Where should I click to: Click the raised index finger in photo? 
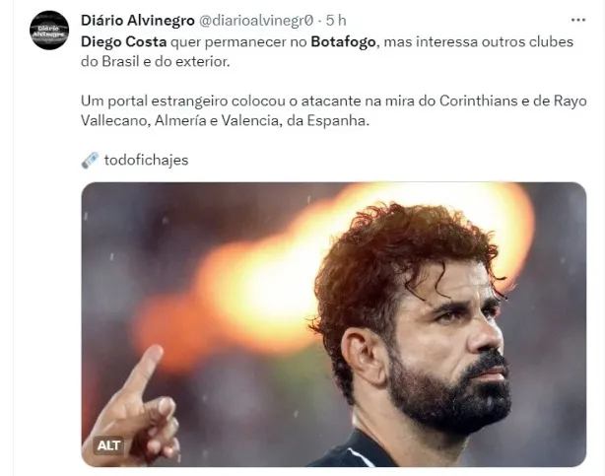(x=144, y=372)
